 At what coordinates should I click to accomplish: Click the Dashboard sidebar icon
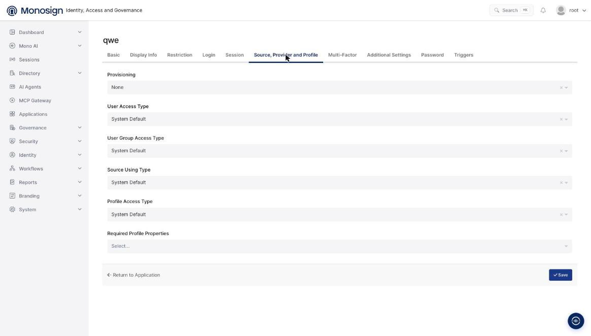click(13, 32)
